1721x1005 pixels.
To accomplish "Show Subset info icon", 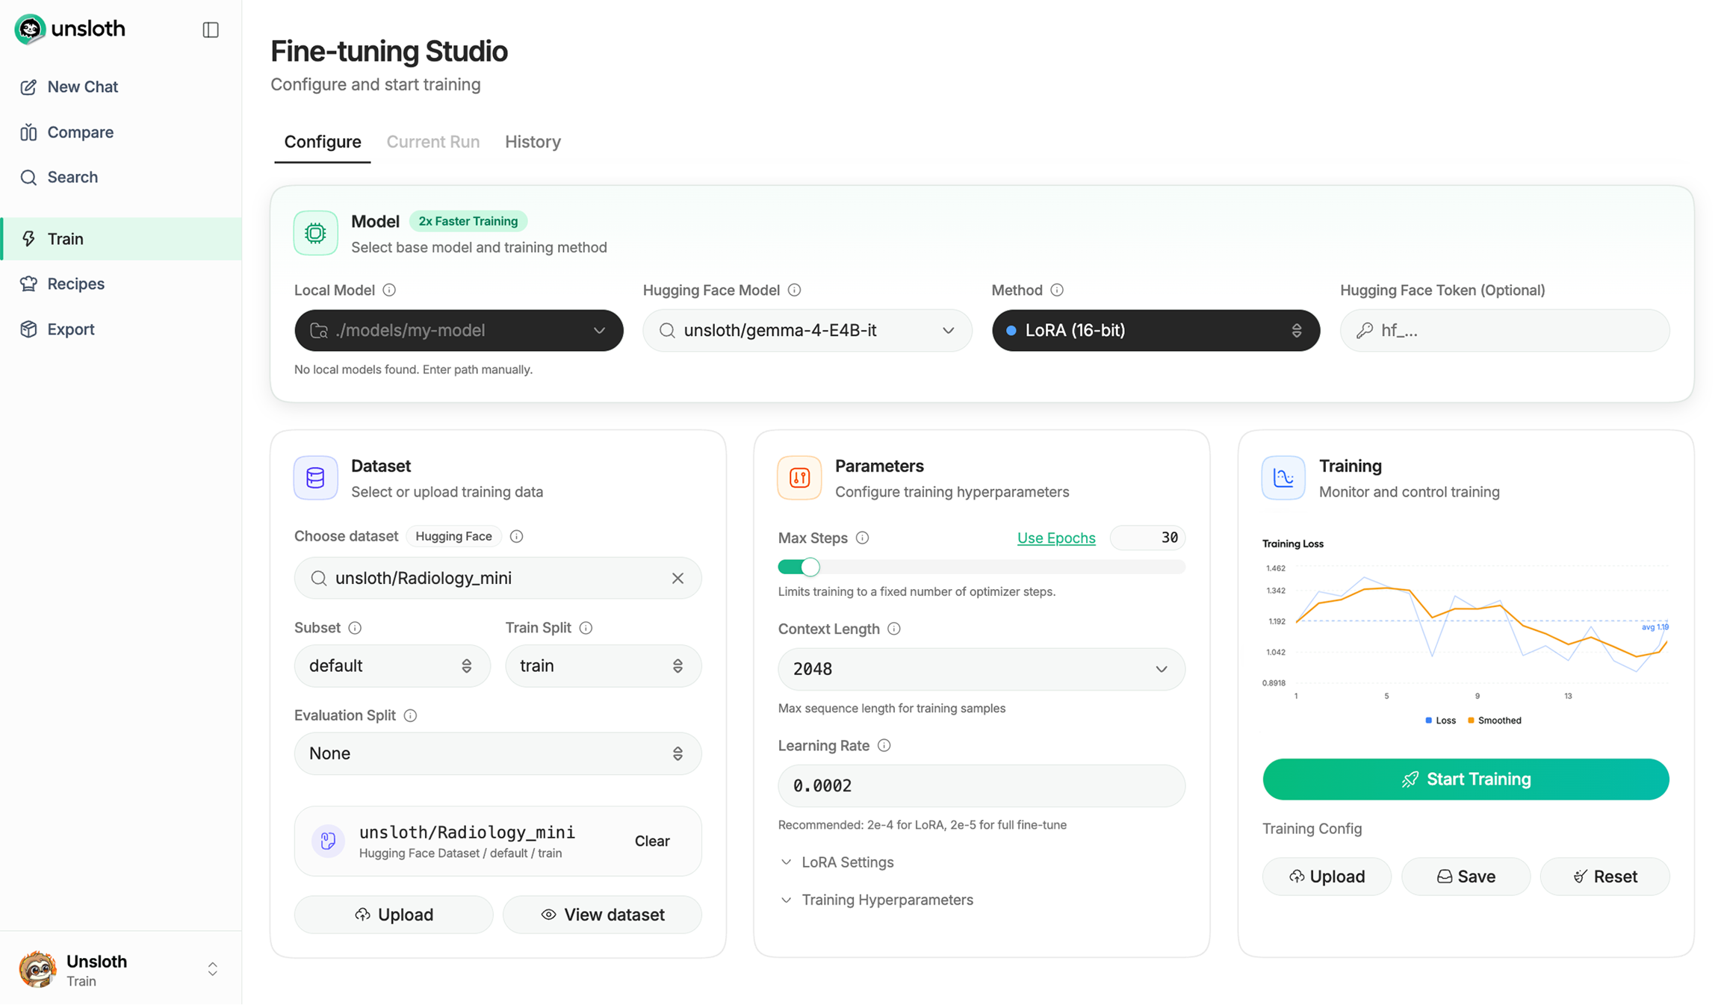I will pyautogui.click(x=355, y=628).
